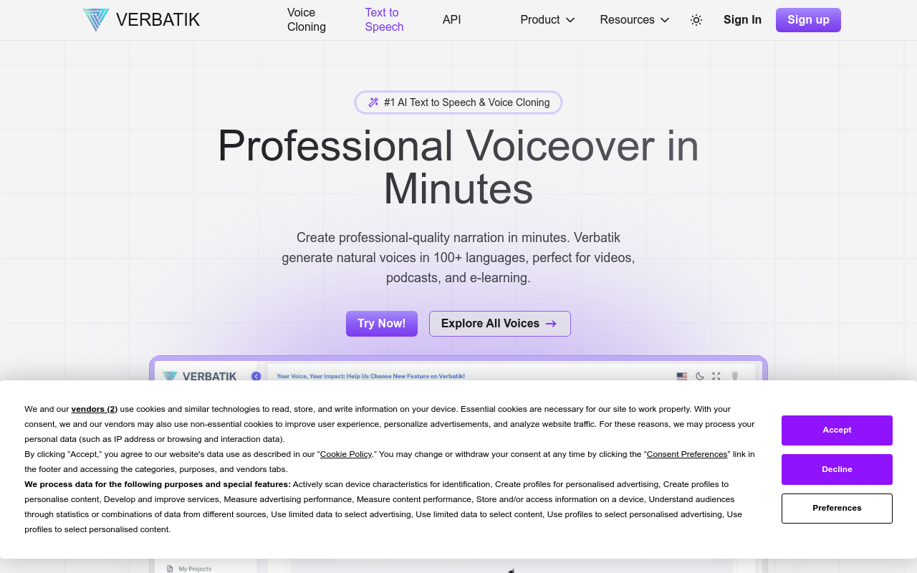
Task: Click the magic wand icon in the badge
Action: coord(373,102)
